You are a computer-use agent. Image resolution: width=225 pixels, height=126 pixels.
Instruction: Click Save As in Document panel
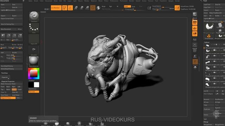click(17, 7)
